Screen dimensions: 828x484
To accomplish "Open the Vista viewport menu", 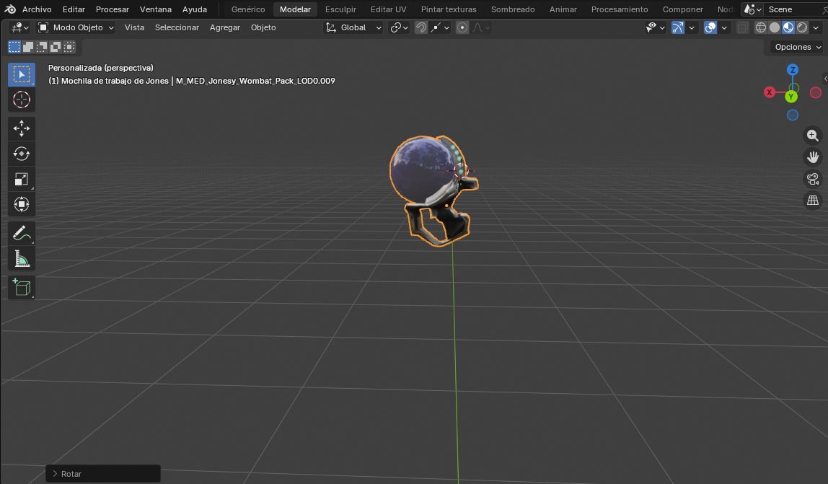I will coord(134,27).
